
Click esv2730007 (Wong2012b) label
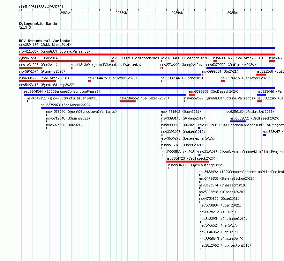tap(181, 65)
